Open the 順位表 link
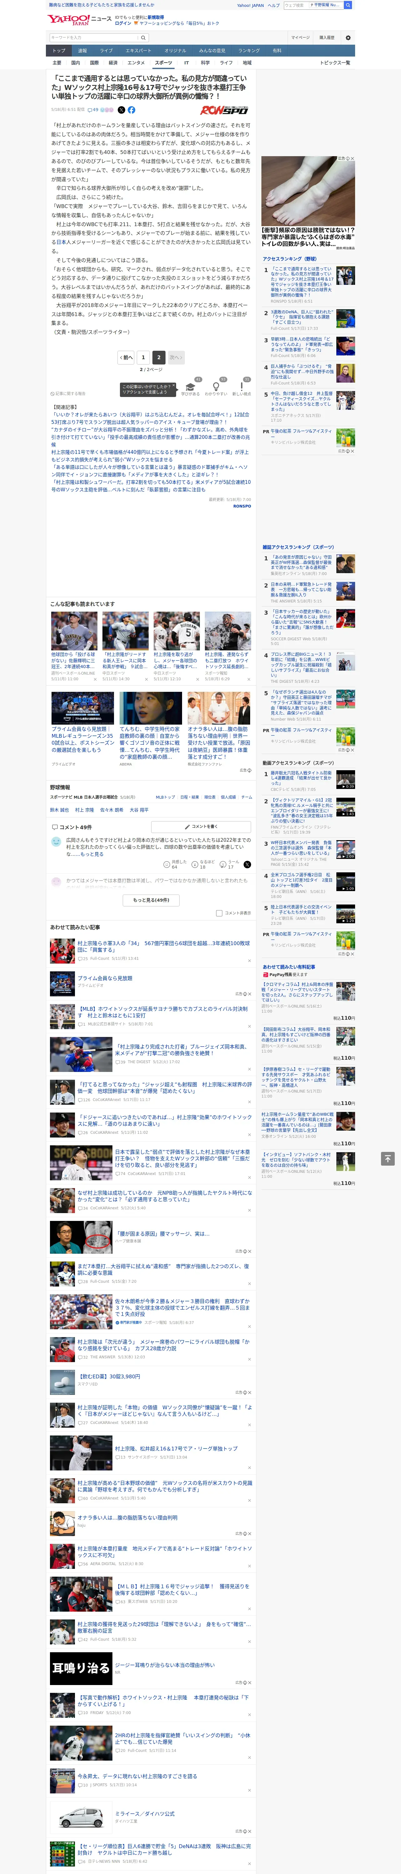 210,797
